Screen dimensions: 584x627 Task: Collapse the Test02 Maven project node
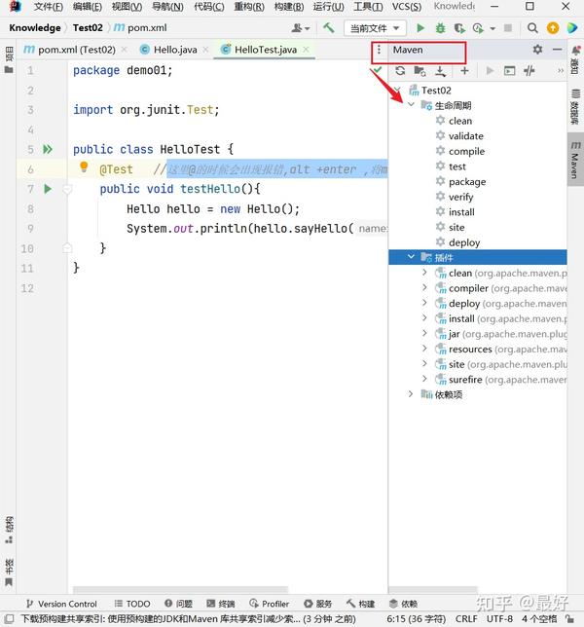click(x=397, y=90)
